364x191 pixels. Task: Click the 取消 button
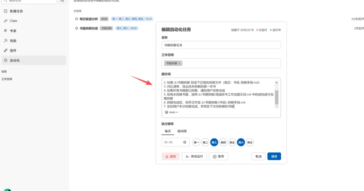[259, 156]
